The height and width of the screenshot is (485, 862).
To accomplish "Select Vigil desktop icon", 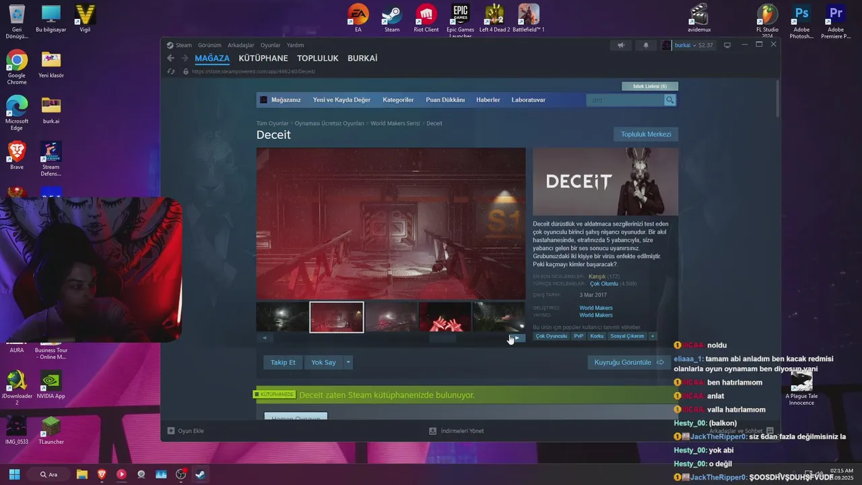I will coord(85,18).
